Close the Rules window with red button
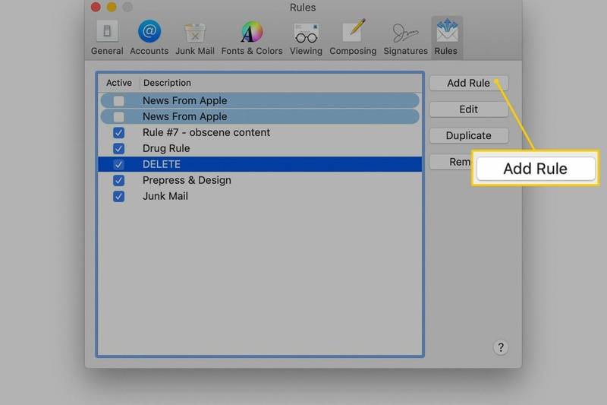 (x=96, y=7)
